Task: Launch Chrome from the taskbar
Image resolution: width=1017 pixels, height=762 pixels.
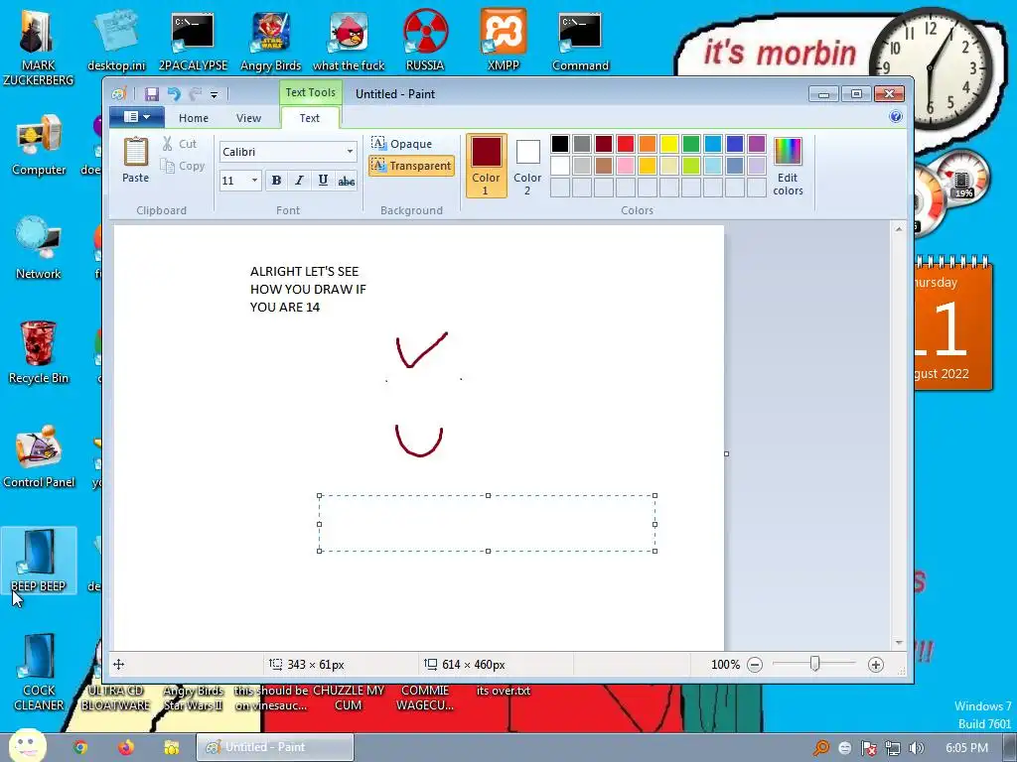Action: pos(80,747)
